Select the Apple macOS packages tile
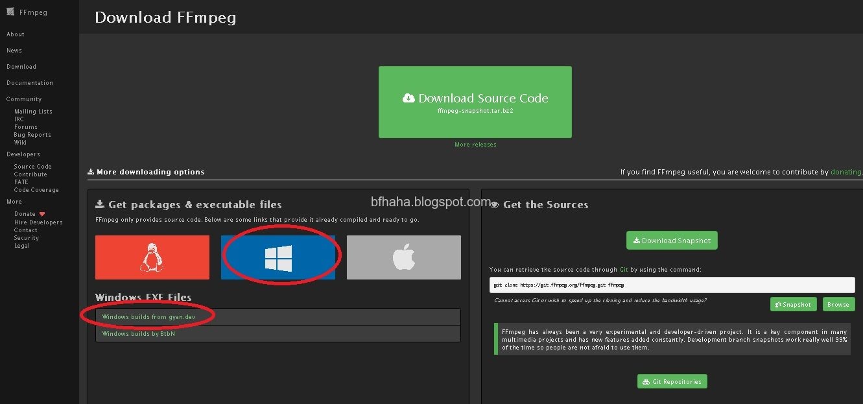The image size is (863, 404). (x=404, y=257)
